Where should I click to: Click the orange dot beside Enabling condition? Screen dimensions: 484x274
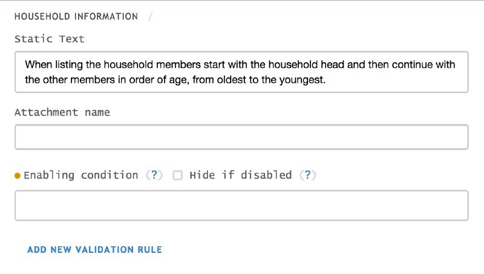tap(18, 176)
